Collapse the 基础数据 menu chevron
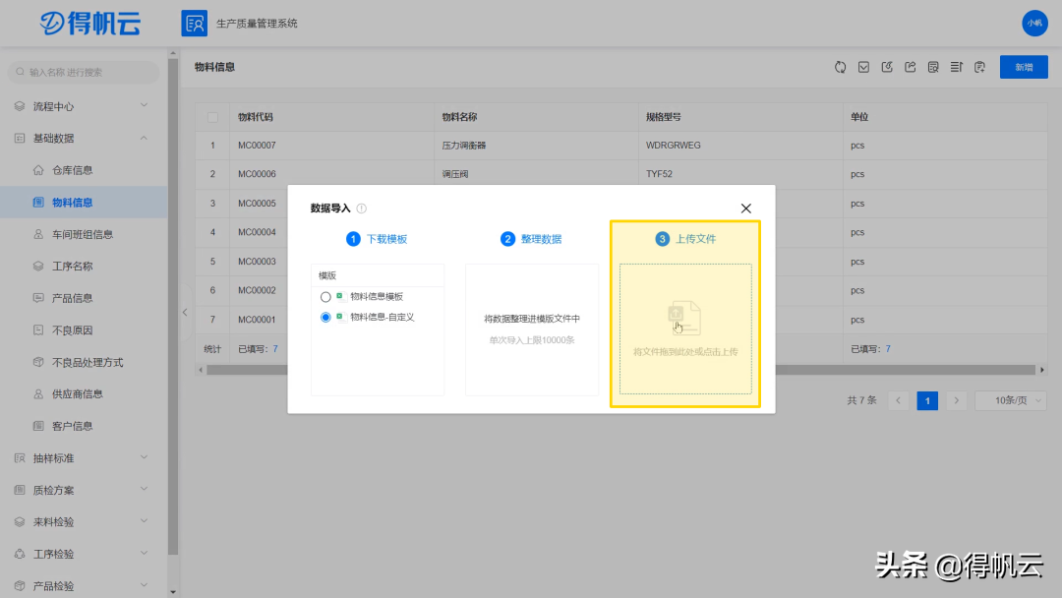The width and height of the screenshot is (1062, 598). point(144,138)
